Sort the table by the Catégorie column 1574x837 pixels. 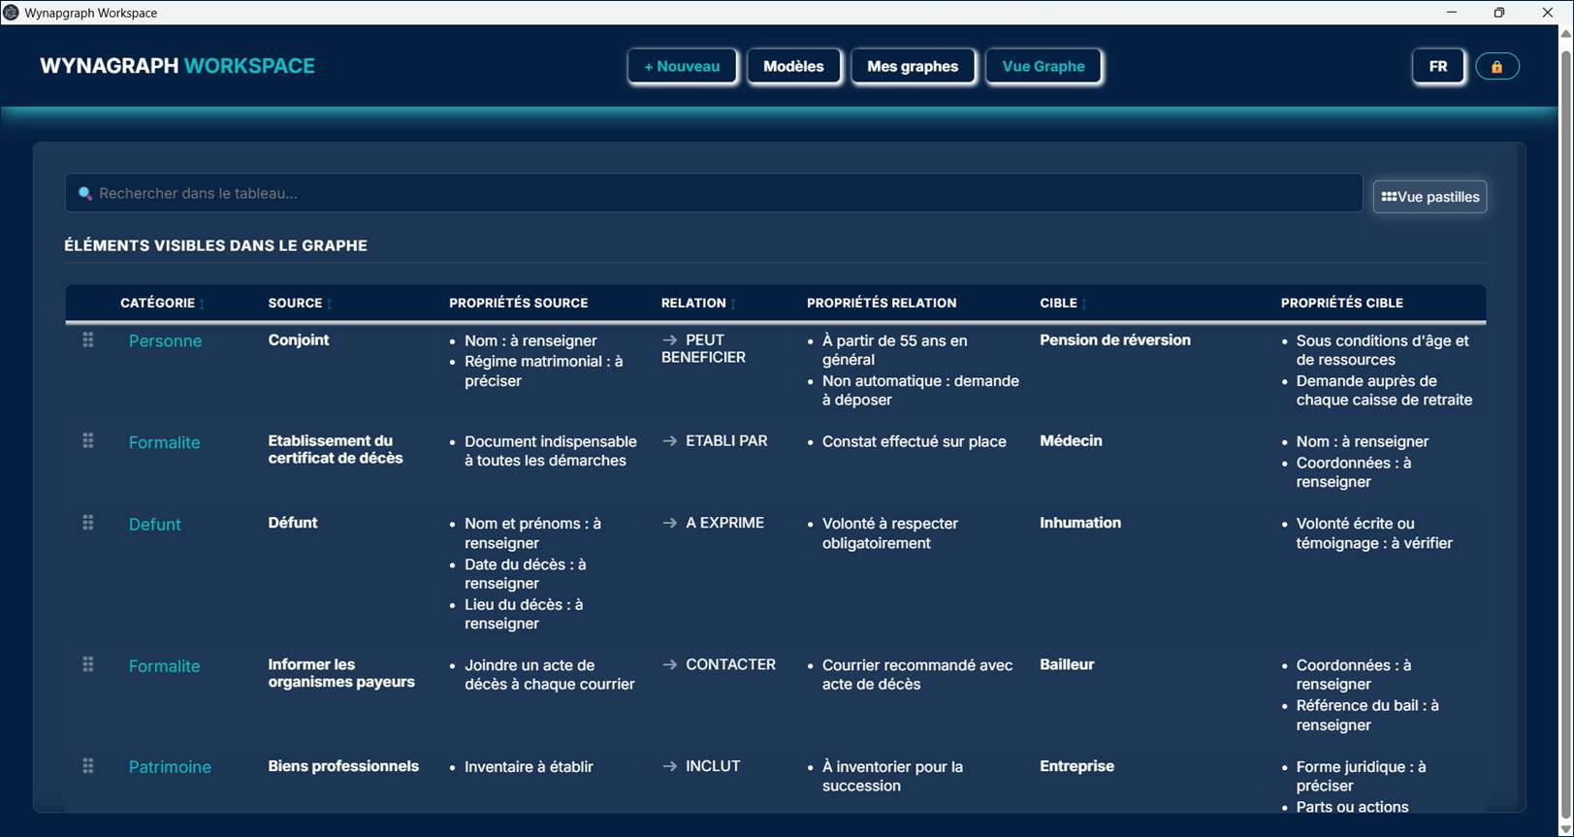(x=162, y=304)
